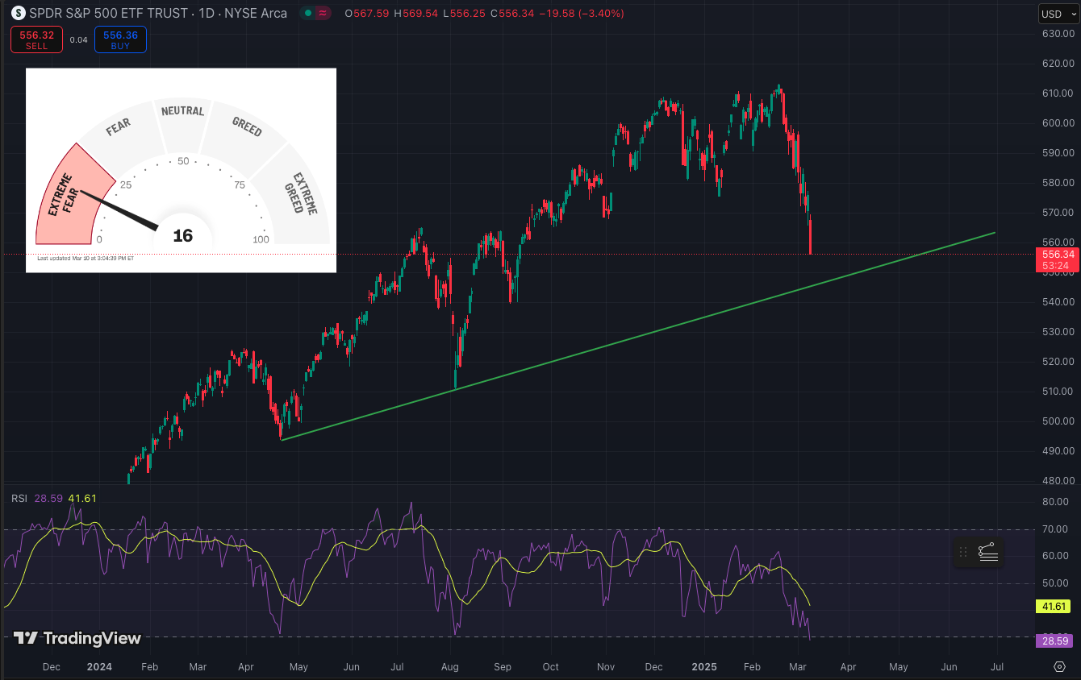Open the drawing tools icon in floating toolbar
The image size is (1081, 680).
point(988,553)
